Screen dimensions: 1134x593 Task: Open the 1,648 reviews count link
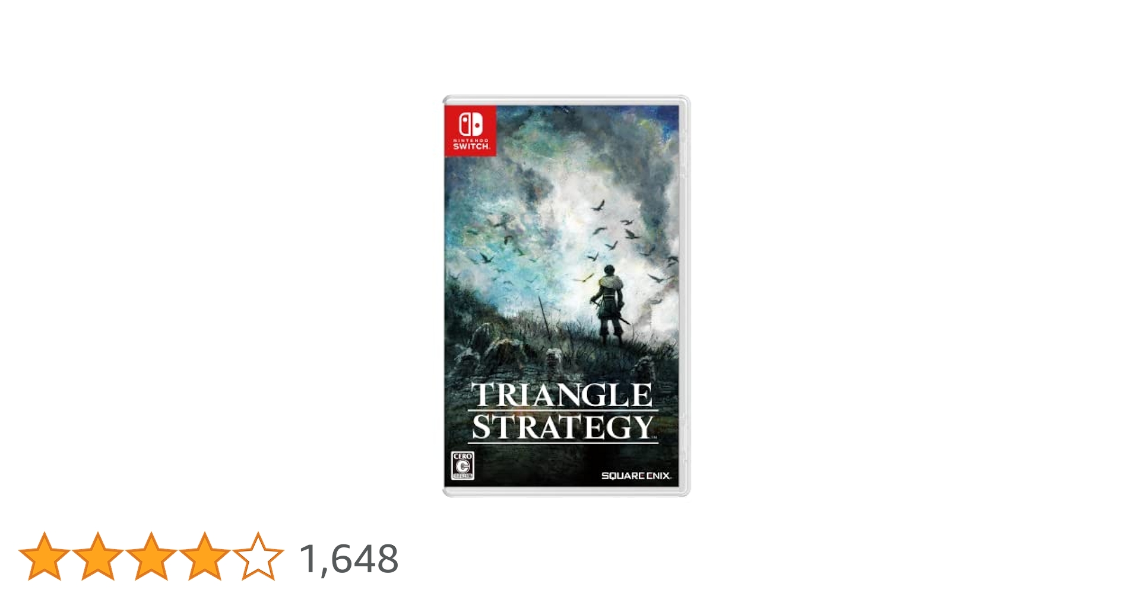tap(349, 559)
